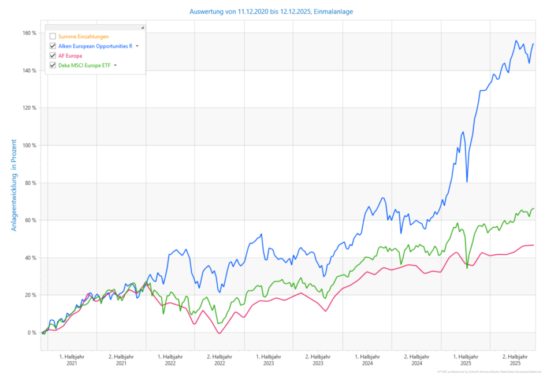Viewport: 543px width, 374px height.
Task: Click the chart title 'Auswertung von 11.12.2020'
Action: point(271,11)
